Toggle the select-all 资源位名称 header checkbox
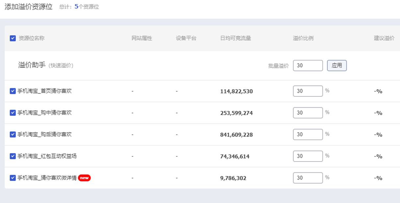This screenshot has height=203, width=400. (13, 38)
